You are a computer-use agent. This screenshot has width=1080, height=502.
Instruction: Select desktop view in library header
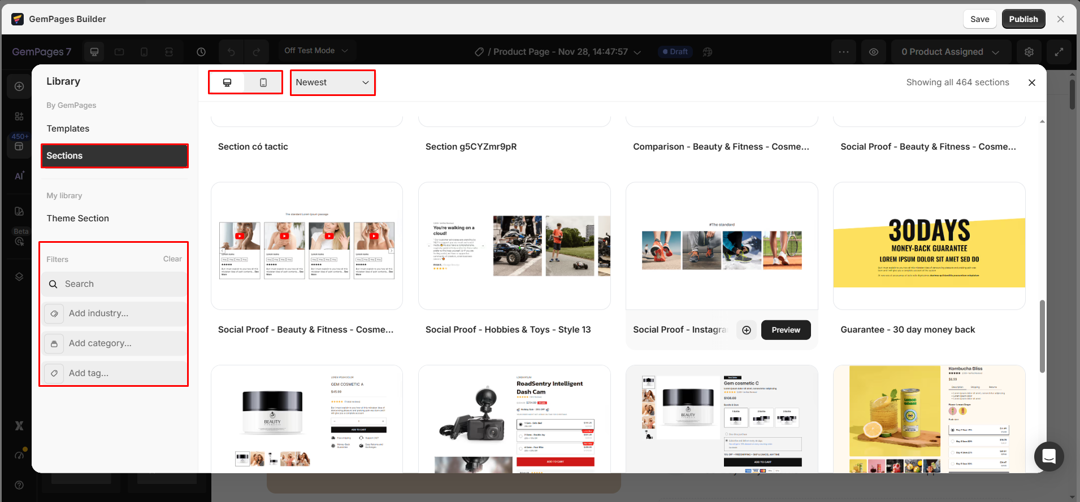(x=227, y=82)
